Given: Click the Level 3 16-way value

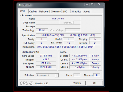Looking at the screenshot, I should tap(95, 67).
